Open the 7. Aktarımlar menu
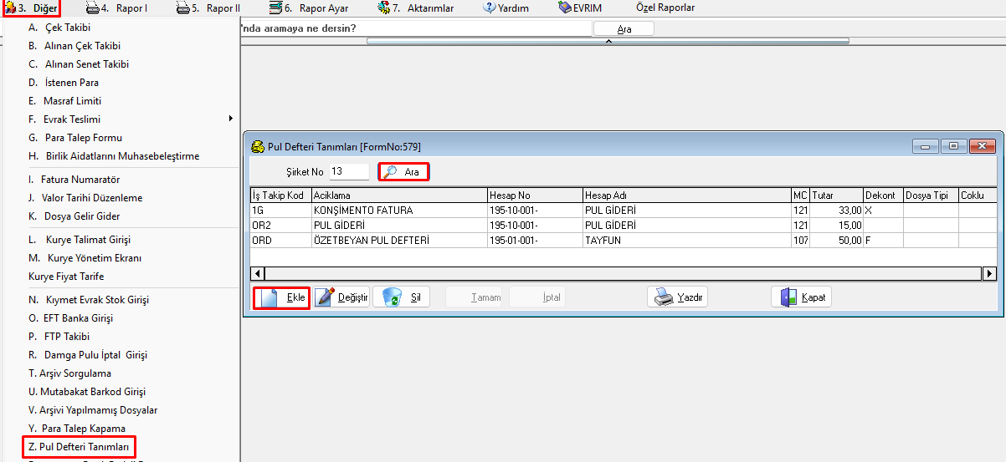Viewport: 1006px width, 462px height. (x=416, y=8)
